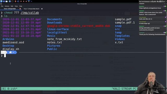Click the 'KALI-STREAM-PC' tmux status text
Viewport: 167px width, 94px height.
coord(125,89)
